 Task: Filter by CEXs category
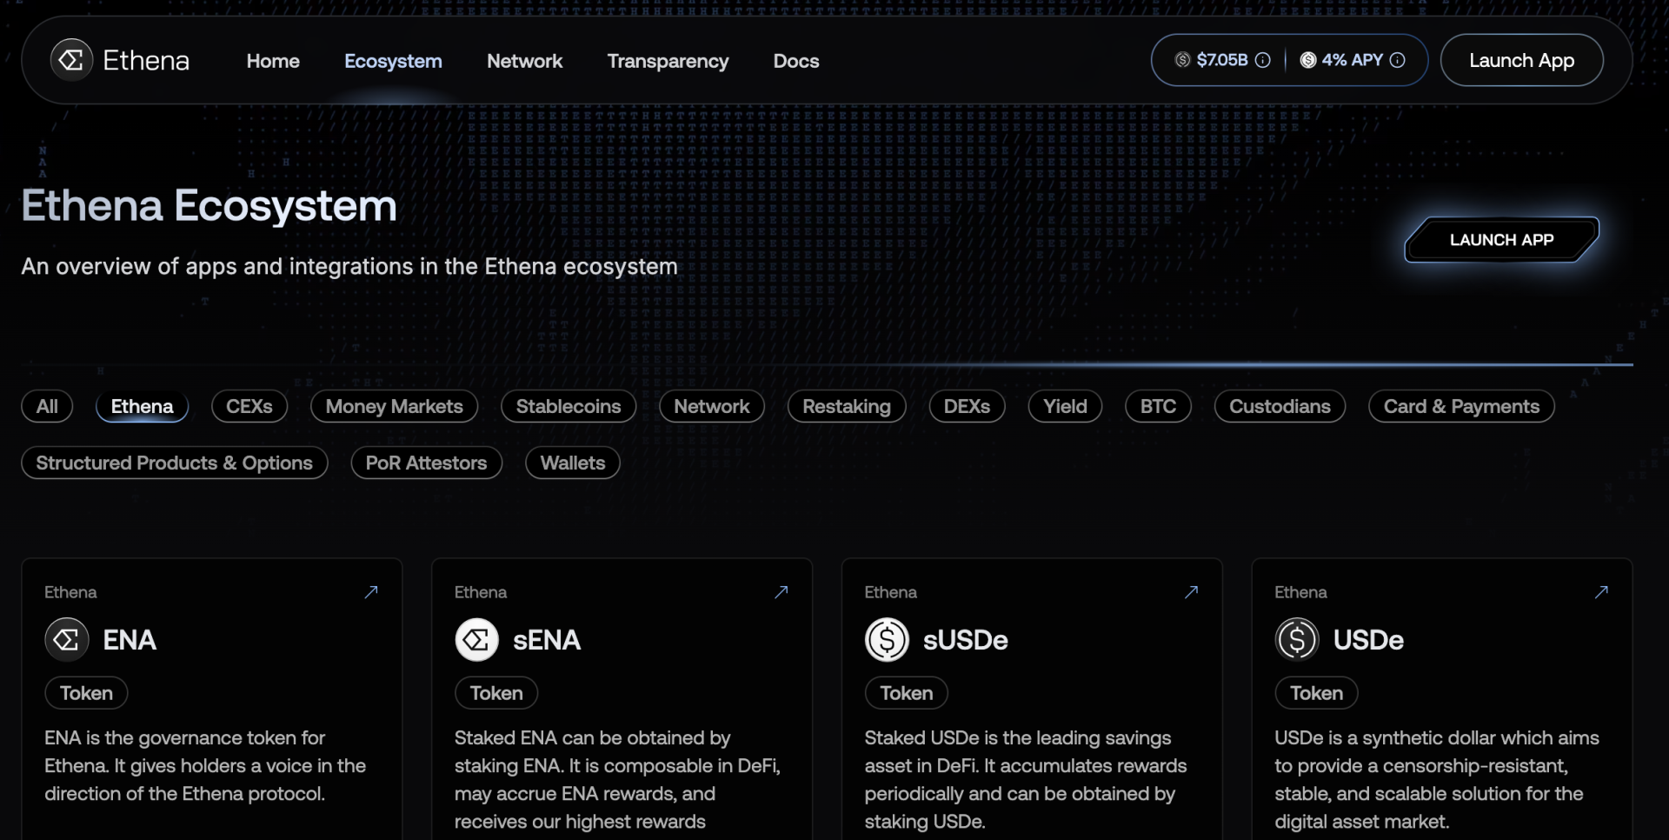(249, 406)
